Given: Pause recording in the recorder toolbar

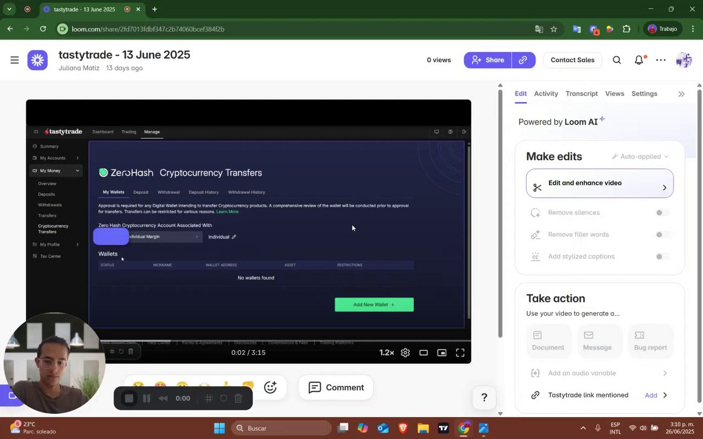Looking at the screenshot, I should (x=147, y=398).
